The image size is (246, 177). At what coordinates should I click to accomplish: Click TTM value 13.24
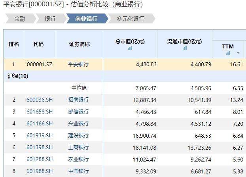tap(237, 100)
